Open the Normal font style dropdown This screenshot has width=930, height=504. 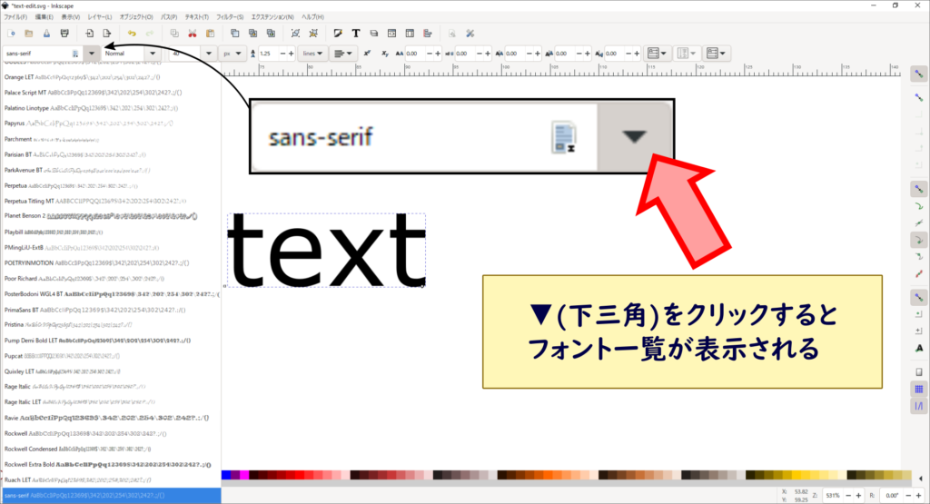[x=153, y=54]
